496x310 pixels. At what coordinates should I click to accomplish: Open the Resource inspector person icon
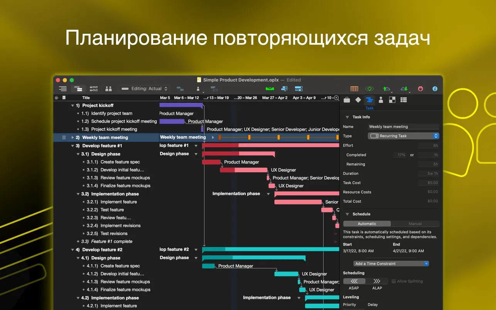[381, 100]
